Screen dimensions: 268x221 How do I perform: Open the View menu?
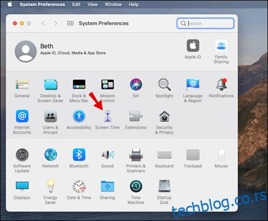pos(93,4)
